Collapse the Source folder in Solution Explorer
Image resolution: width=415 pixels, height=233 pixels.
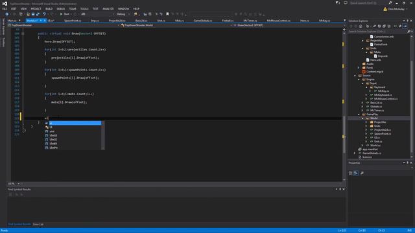pyautogui.click(x=355, y=76)
